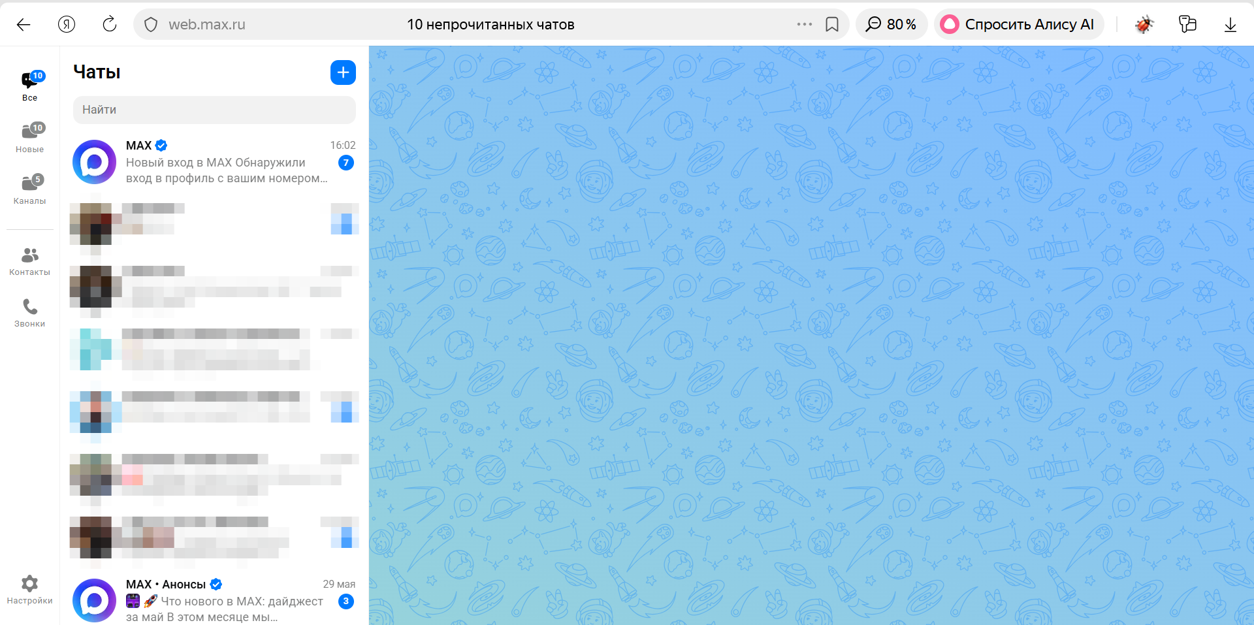Click Спросить Алису AI button
Image resolution: width=1254 pixels, height=625 pixels.
[1019, 25]
